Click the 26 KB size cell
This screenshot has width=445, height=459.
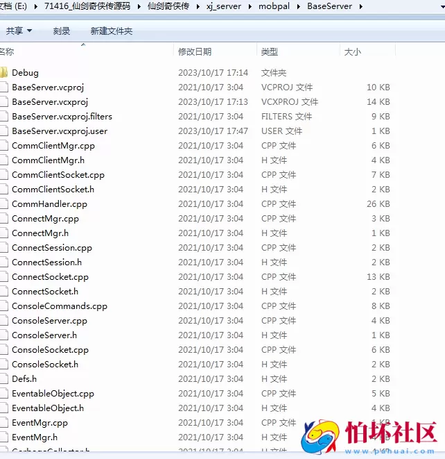pos(378,204)
